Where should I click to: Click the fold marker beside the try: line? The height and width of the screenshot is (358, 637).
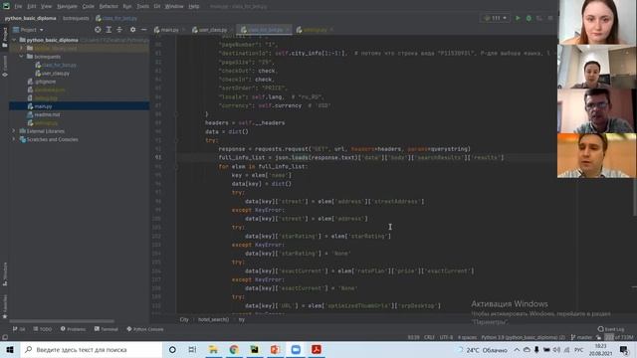tap(176, 140)
